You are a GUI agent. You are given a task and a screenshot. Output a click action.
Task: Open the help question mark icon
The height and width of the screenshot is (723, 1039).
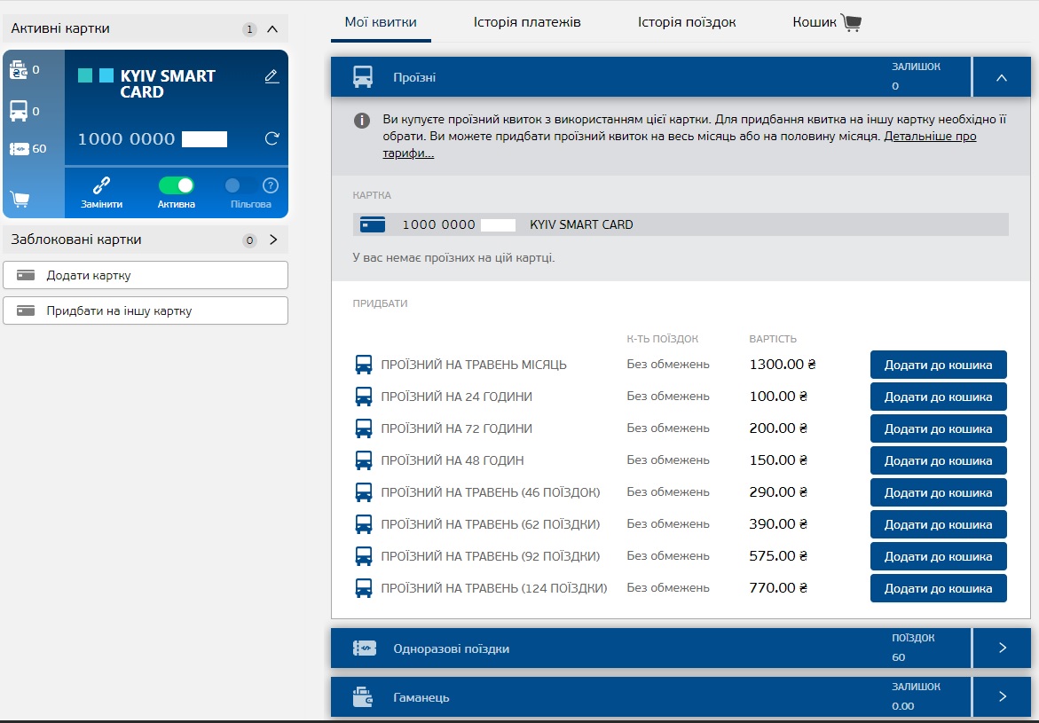click(271, 185)
